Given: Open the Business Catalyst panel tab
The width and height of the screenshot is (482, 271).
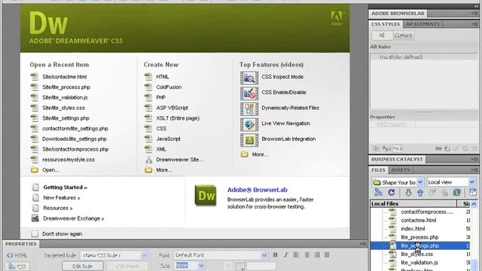Looking at the screenshot, I should [x=397, y=159].
